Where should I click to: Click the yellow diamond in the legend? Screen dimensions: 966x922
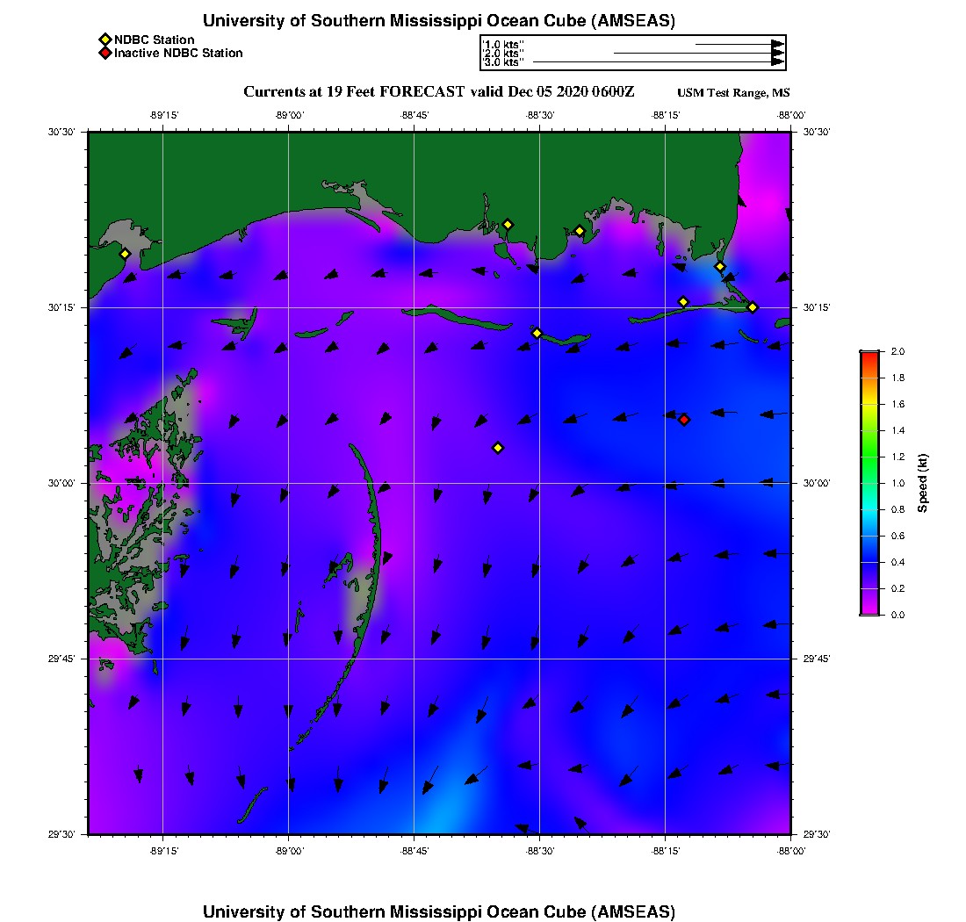coord(105,40)
